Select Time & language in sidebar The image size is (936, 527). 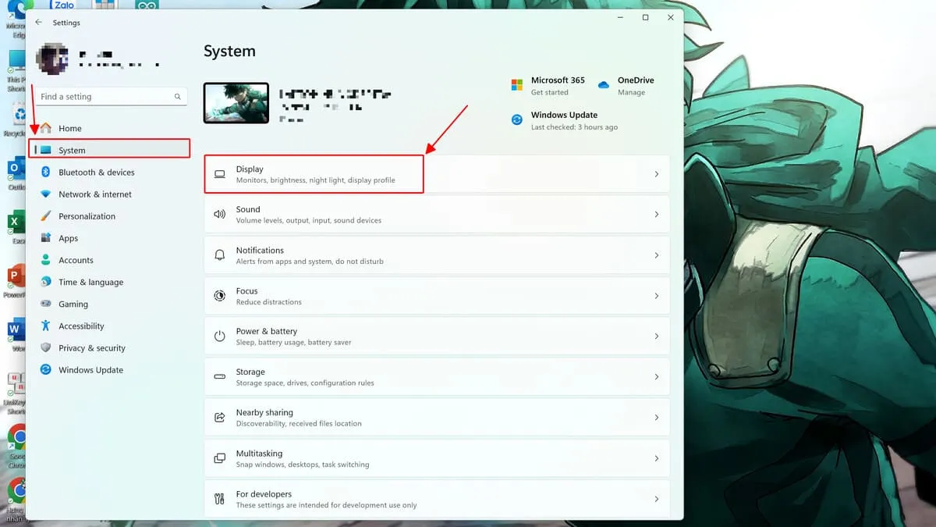90,283
